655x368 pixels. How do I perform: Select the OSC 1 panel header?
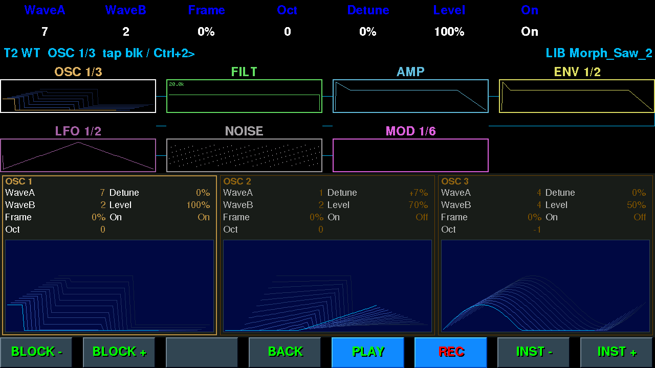tap(19, 181)
